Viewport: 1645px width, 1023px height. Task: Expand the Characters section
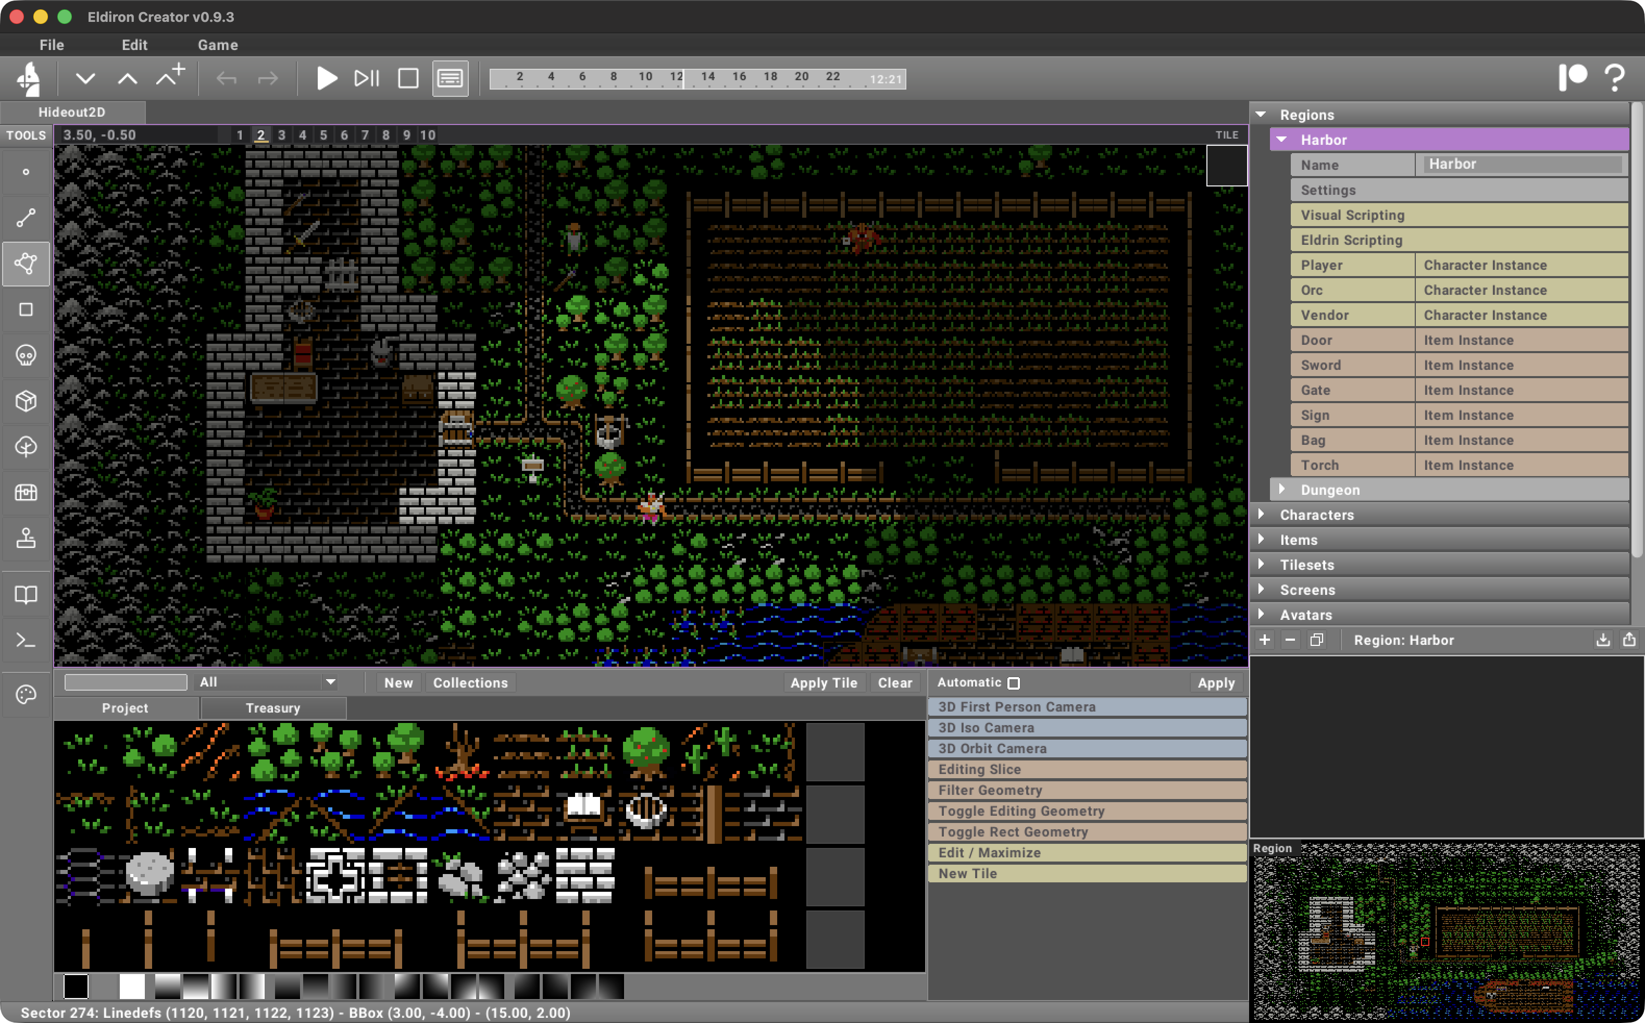click(x=1262, y=514)
